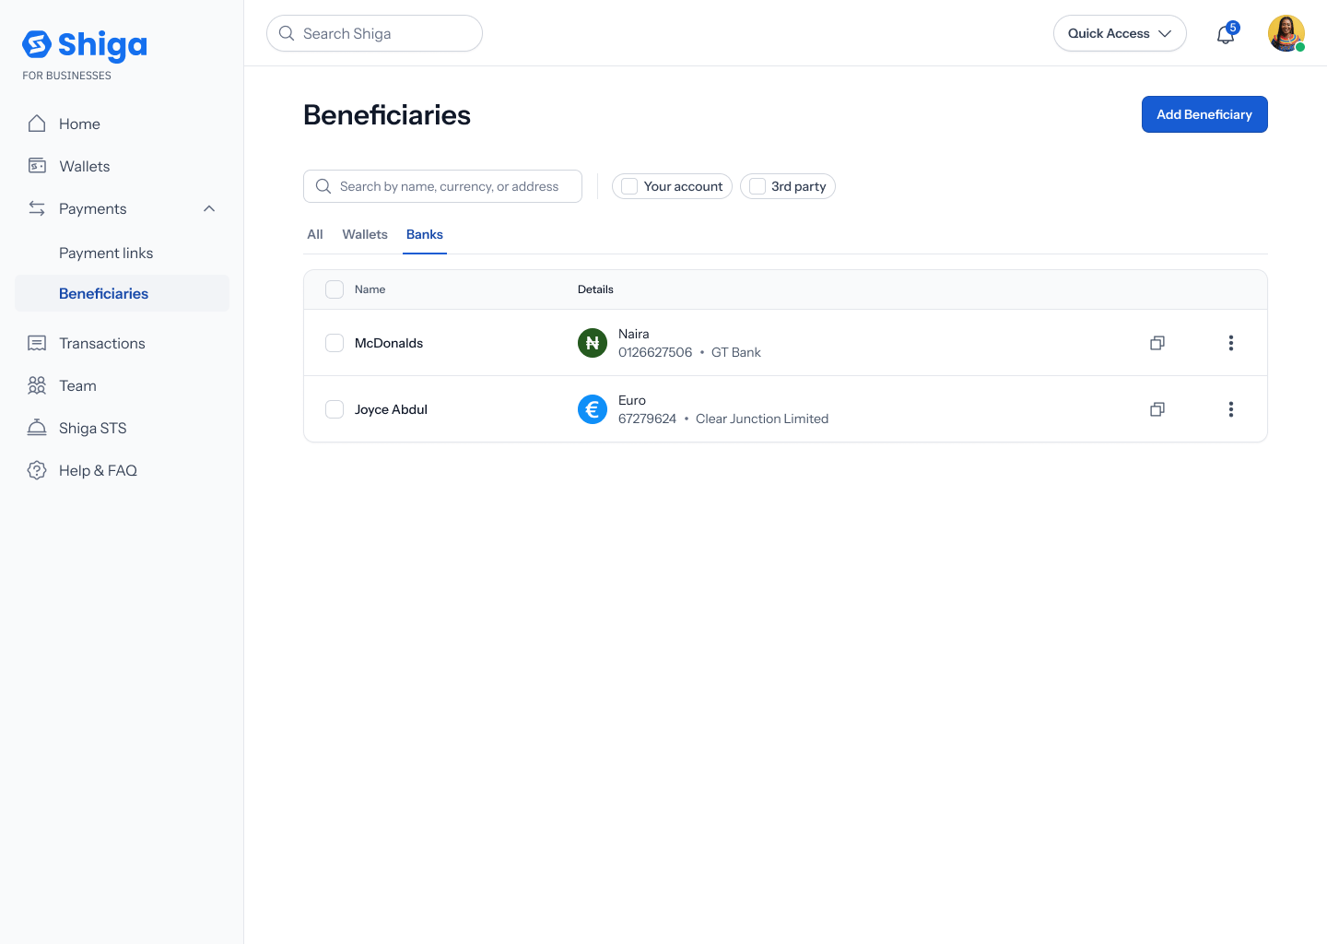Check the Joyce Abdul row checkbox
This screenshot has width=1327, height=944.
pos(335,409)
